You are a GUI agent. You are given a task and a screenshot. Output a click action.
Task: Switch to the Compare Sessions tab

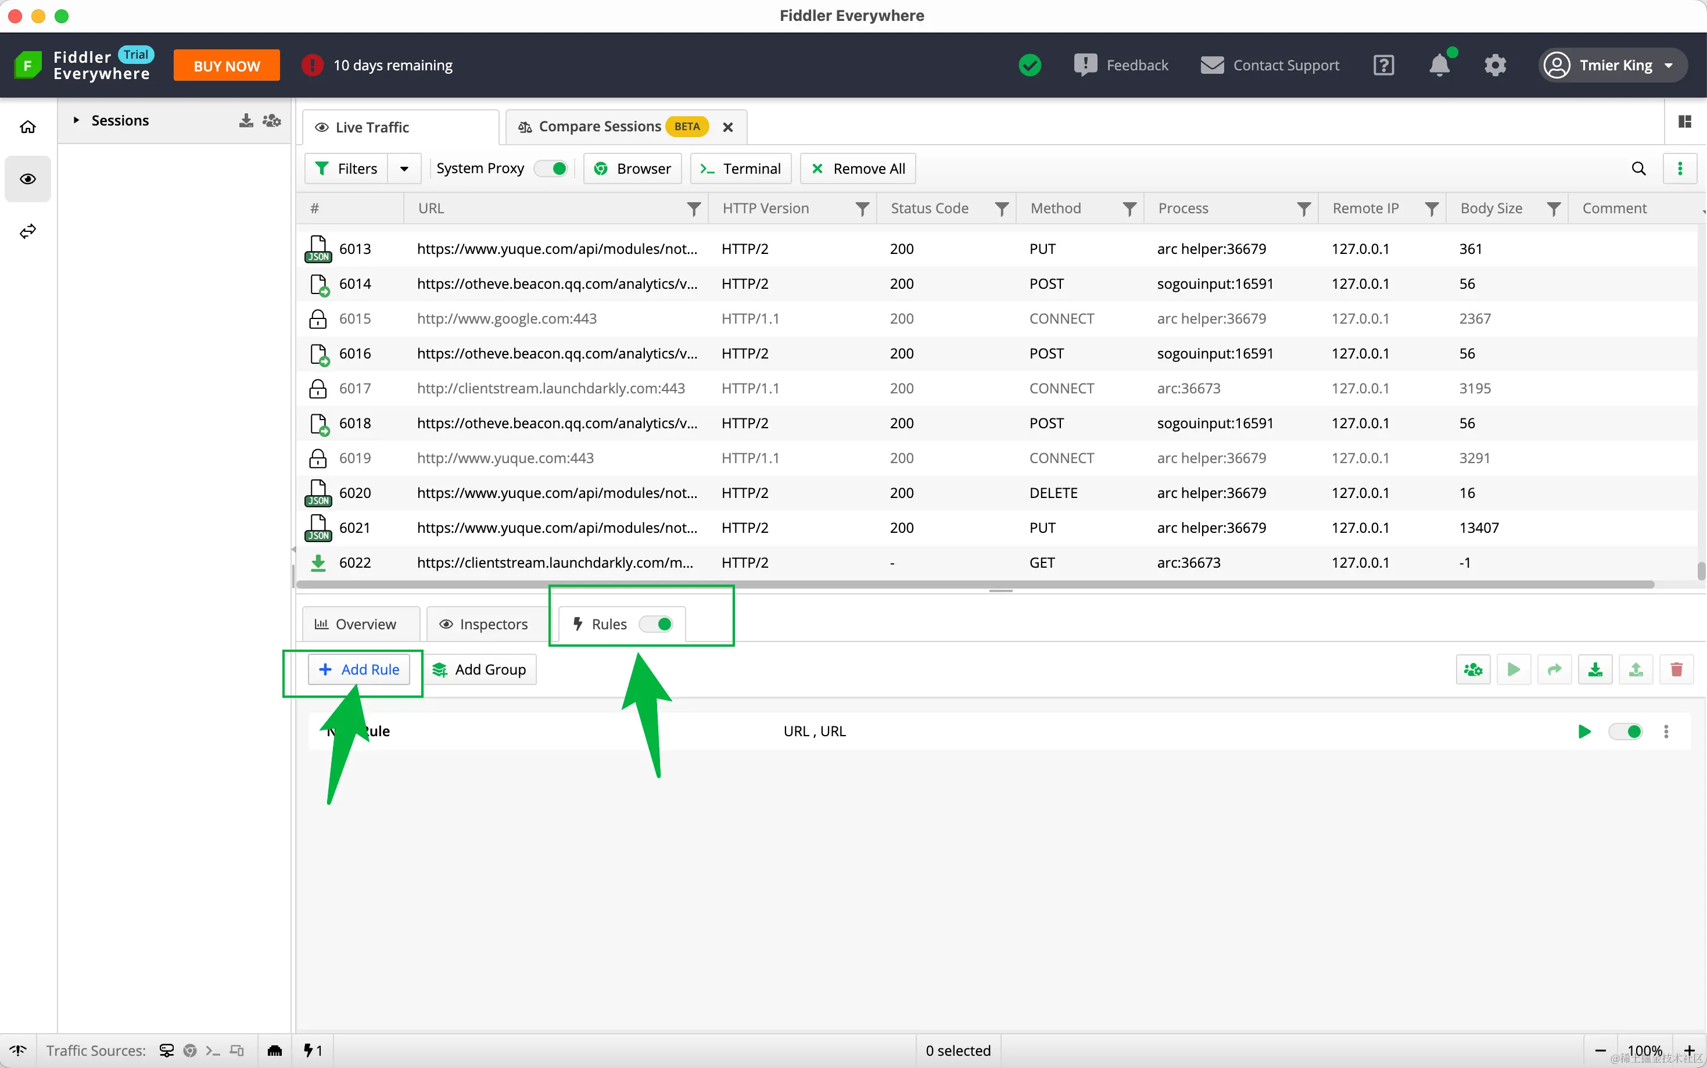point(600,127)
